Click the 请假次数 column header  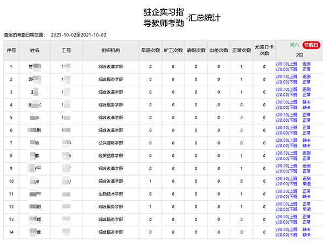pos(195,50)
